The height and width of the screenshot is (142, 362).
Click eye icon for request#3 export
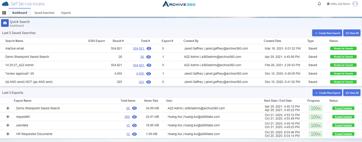pyautogui.click(x=134, y=117)
